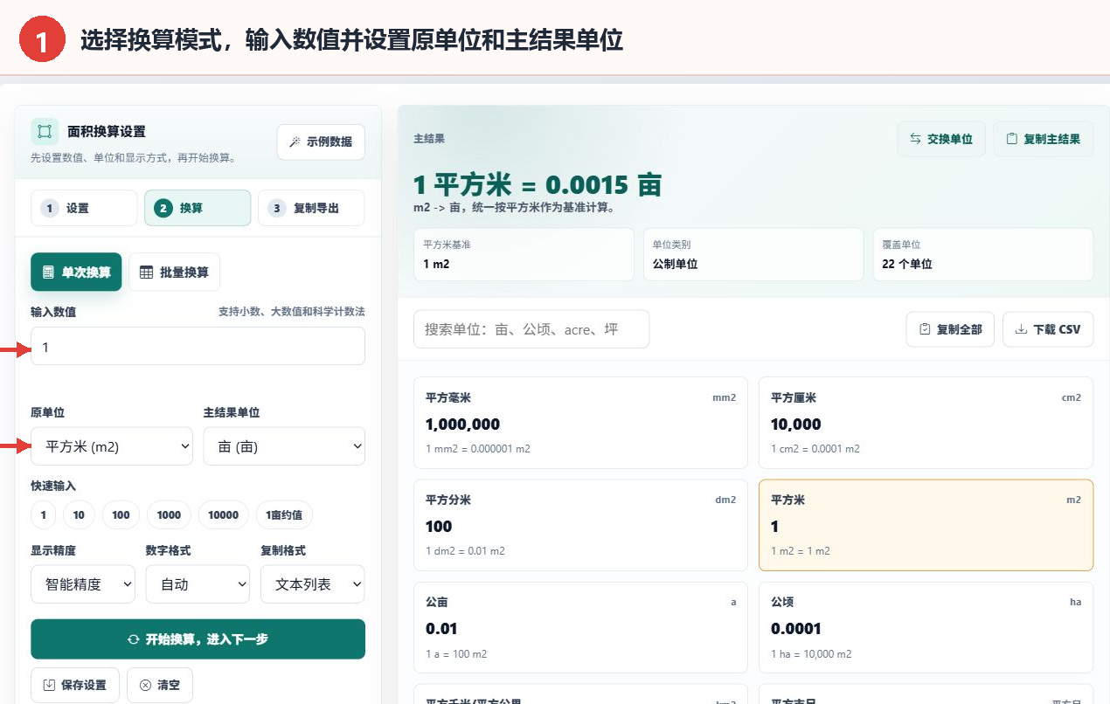Go to step 2 换算
This screenshot has height=704, width=1110.
[x=198, y=208]
